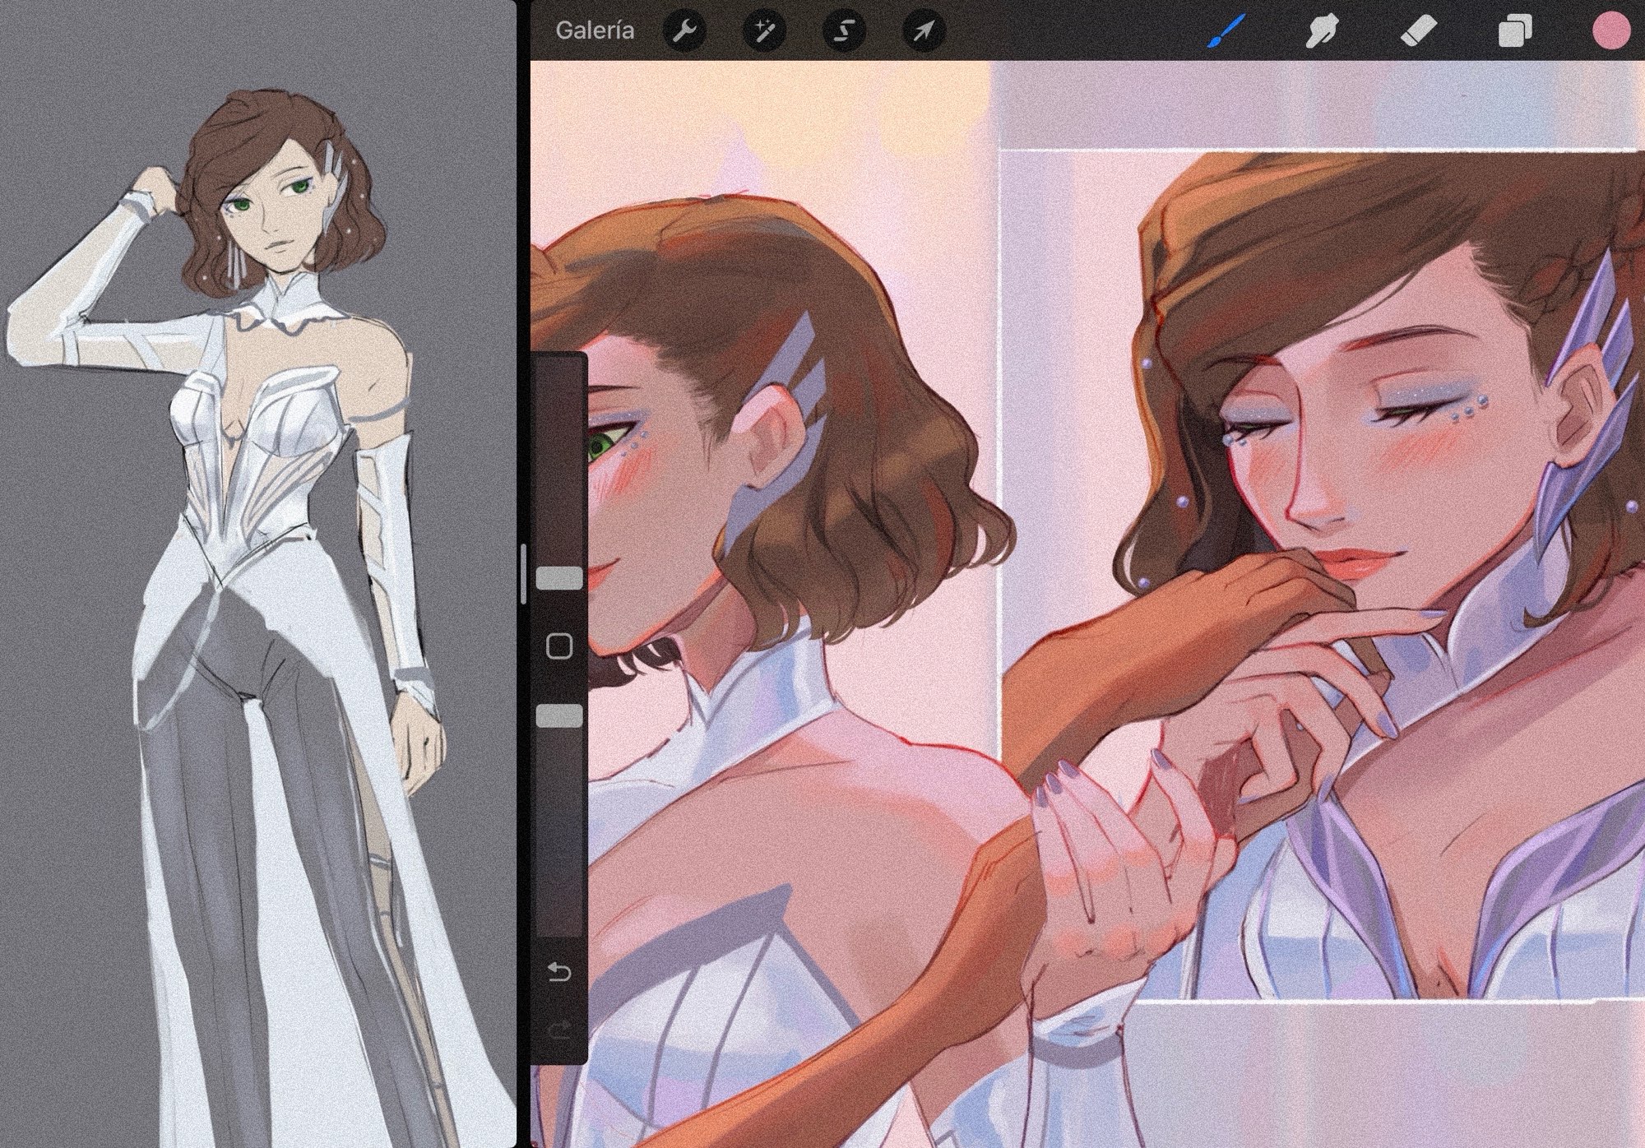Select the Brush tool

(x=1226, y=32)
